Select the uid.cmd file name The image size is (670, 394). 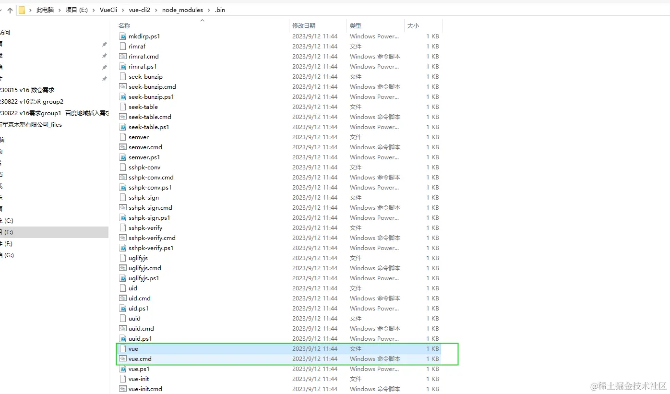click(140, 298)
